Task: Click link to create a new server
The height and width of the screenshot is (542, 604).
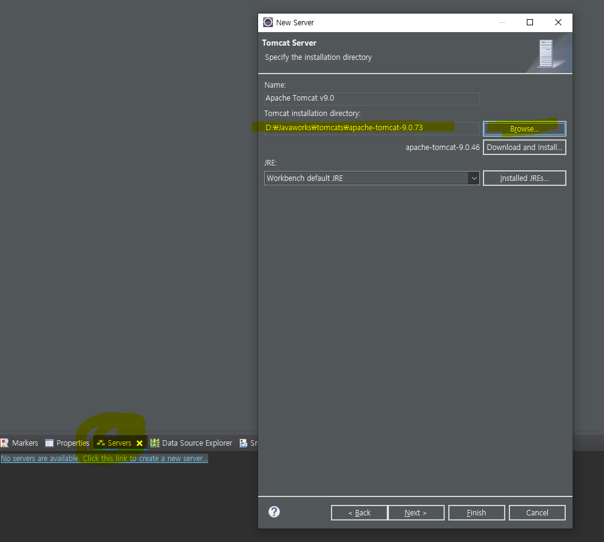Action: (104, 459)
